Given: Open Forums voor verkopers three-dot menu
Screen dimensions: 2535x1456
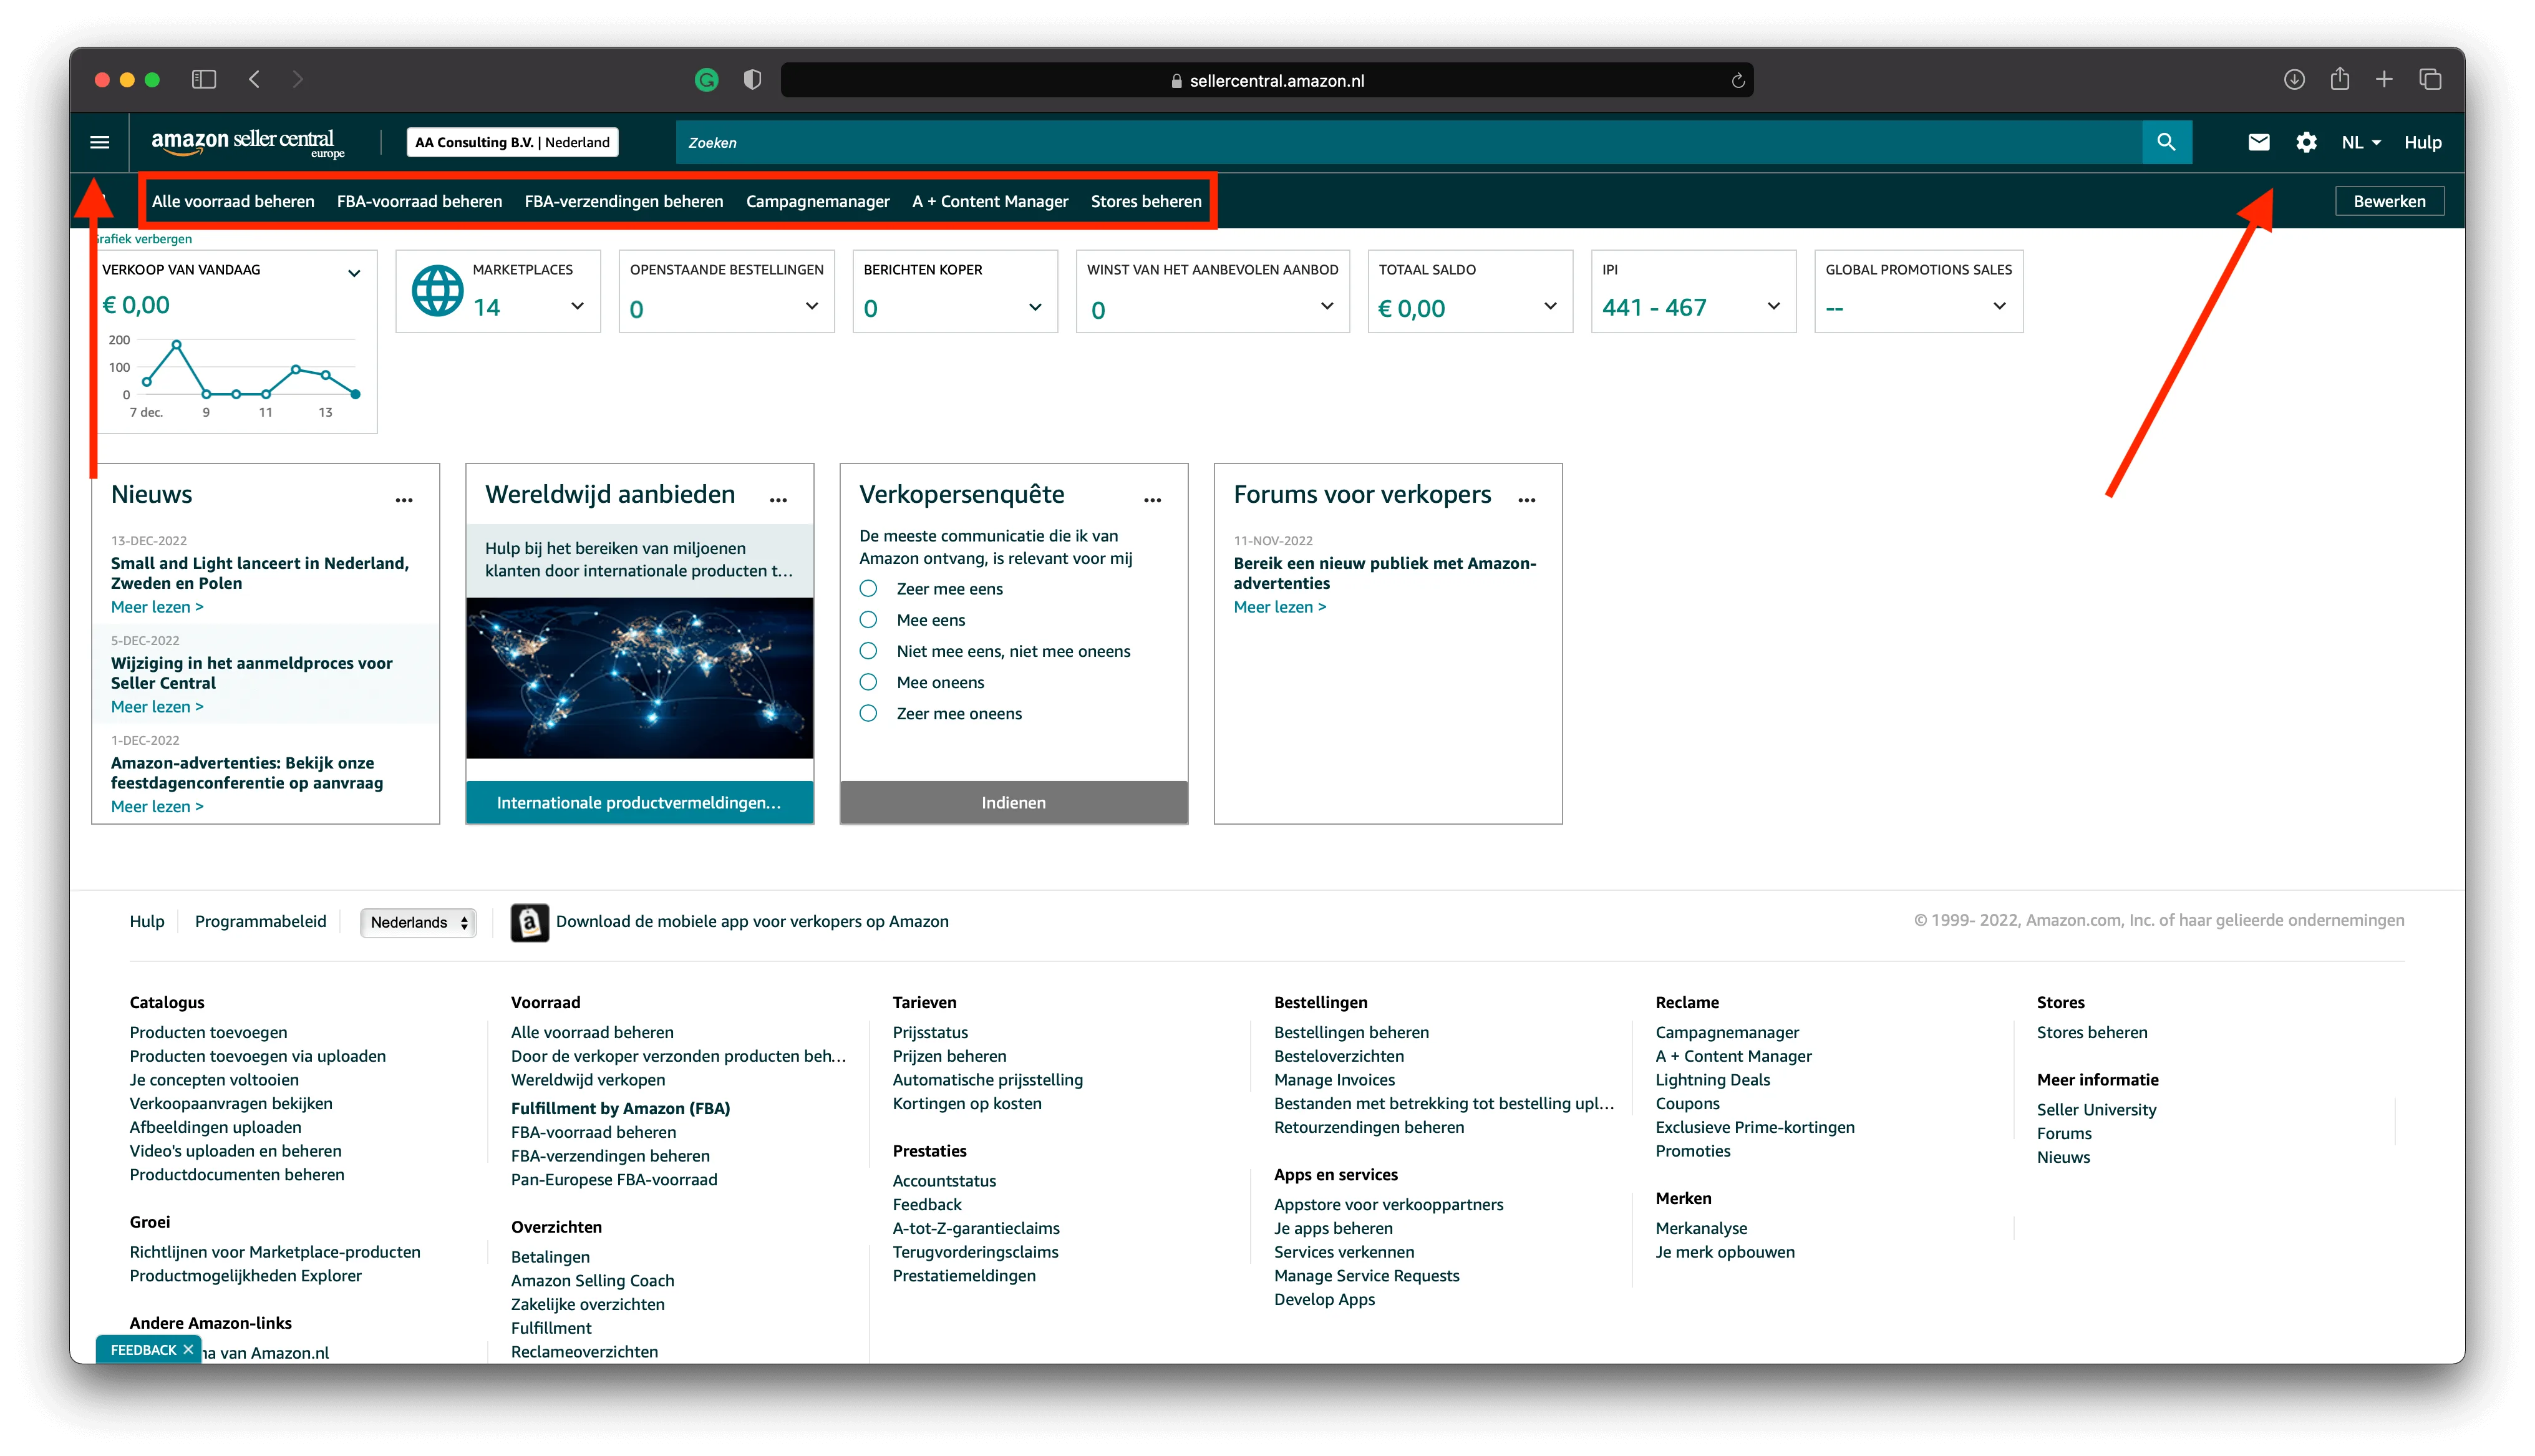Looking at the screenshot, I should [x=1526, y=500].
